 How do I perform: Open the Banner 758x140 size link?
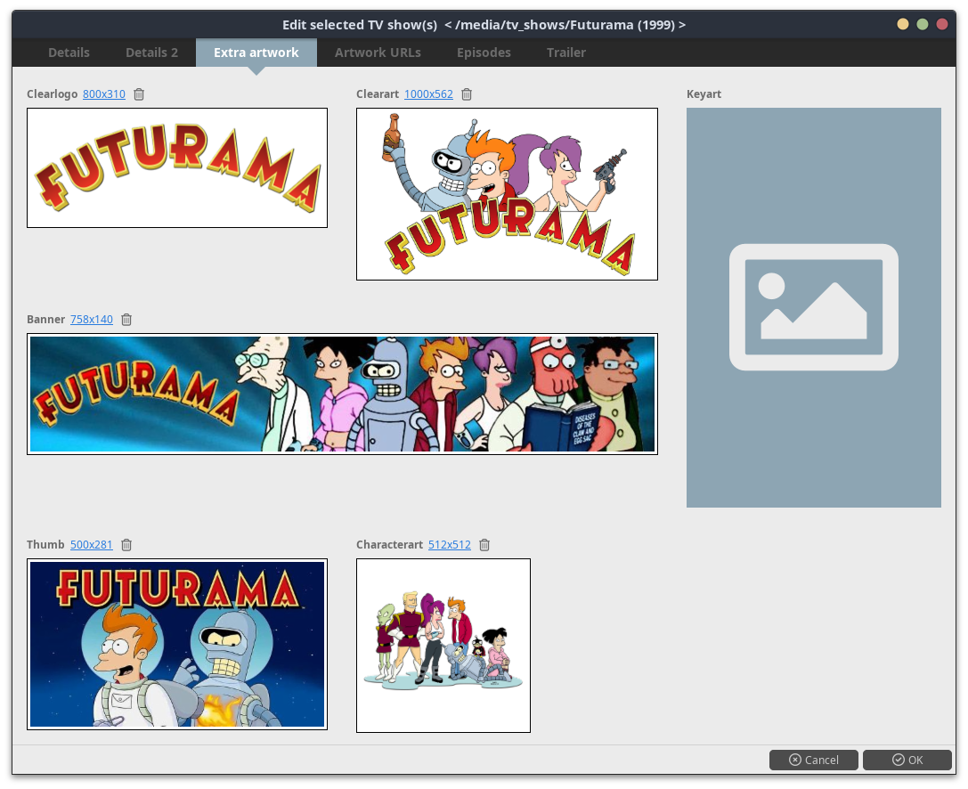coord(92,320)
